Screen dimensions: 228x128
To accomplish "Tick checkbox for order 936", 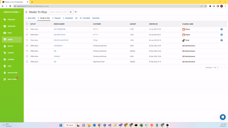I will 27,51.
